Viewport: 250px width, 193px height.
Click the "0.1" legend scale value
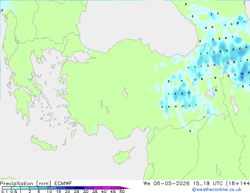(4, 191)
